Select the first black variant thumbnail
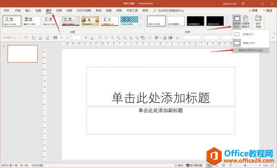Screen dimensions: 277x168 [x=196, y=21]
